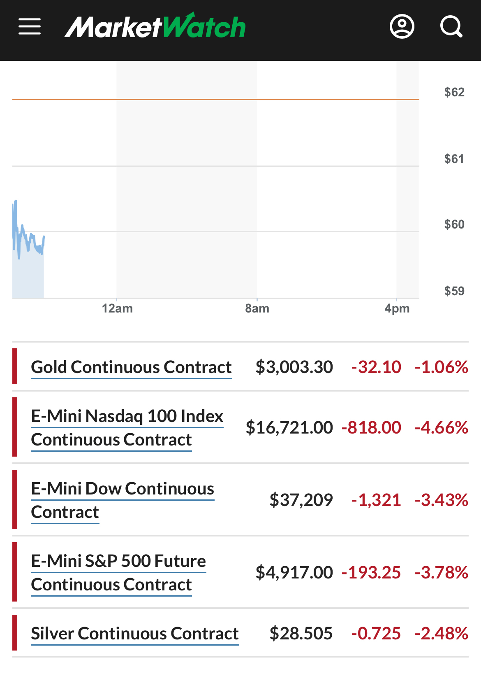
Task: View the Silver Continuous Contract page
Action: tap(135, 633)
